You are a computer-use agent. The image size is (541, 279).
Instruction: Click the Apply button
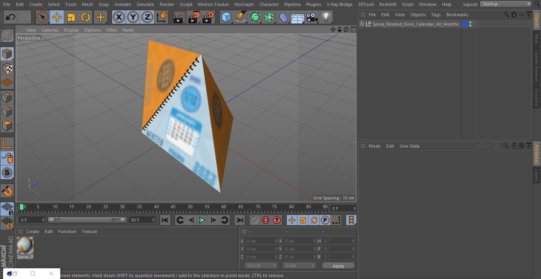click(338, 266)
